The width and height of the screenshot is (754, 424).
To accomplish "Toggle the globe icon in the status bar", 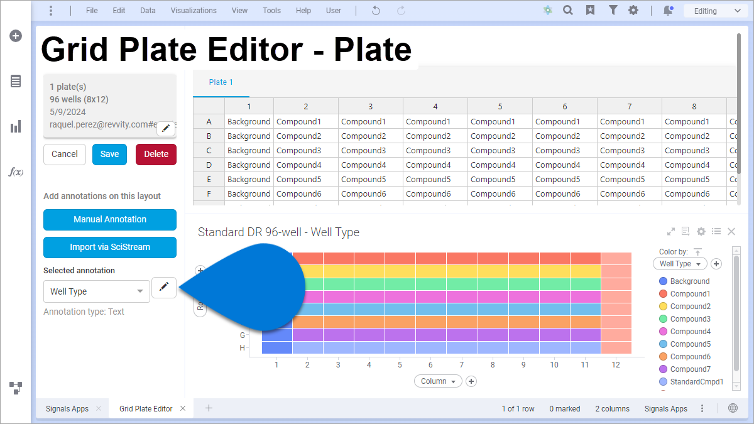I will [x=732, y=408].
